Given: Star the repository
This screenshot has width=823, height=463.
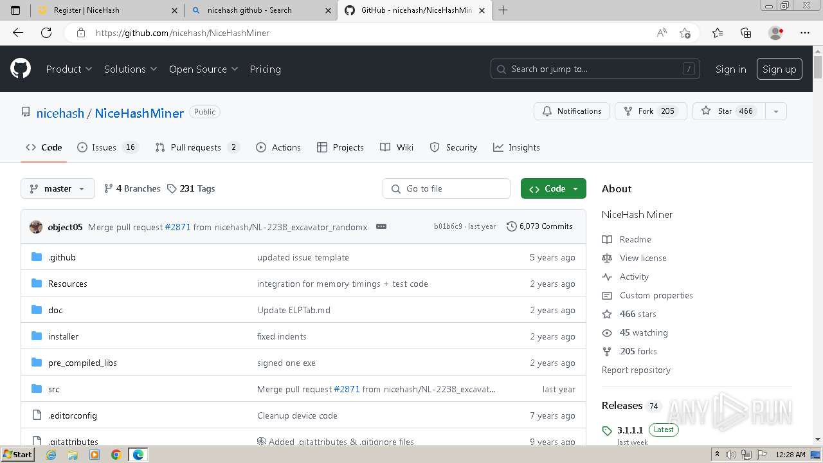Looking at the screenshot, I should pos(729,111).
